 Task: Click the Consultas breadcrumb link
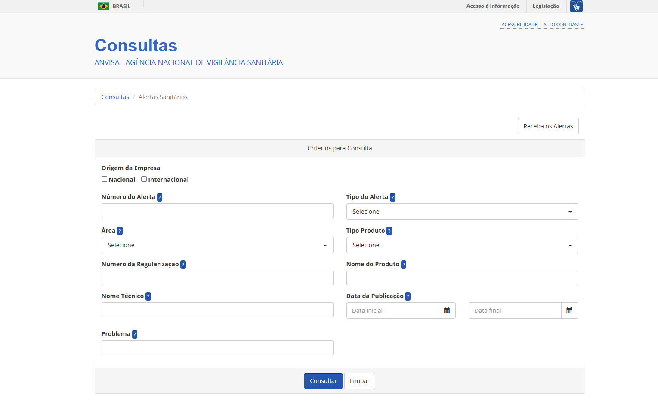(x=115, y=97)
